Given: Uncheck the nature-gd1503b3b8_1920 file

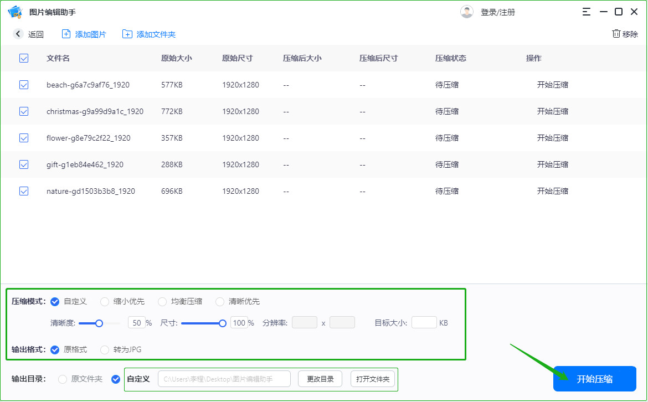Looking at the screenshot, I should (x=24, y=191).
